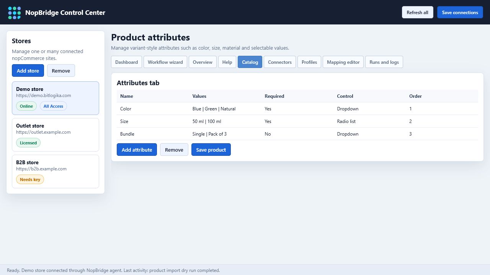490x275 pixels.
Task: Click the NopBridge Control Center title
Action: tap(65, 13)
